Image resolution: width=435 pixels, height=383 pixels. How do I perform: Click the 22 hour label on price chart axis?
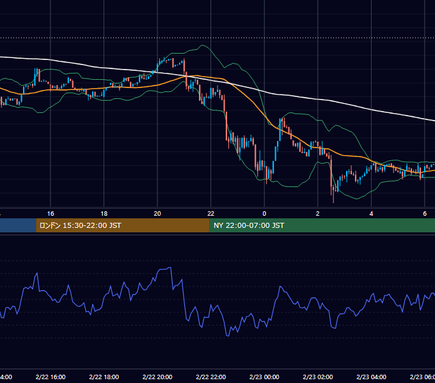pos(211,214)
